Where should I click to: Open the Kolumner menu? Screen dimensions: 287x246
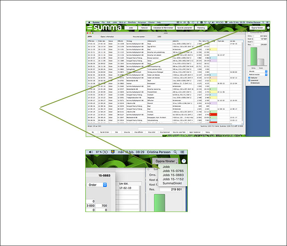pyautogui.click(x=142, y=22)
